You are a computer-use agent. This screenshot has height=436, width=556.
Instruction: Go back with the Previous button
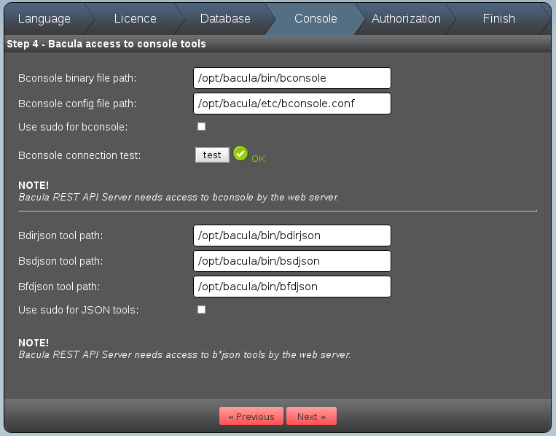pyautogui.click(x=251, y=416)
